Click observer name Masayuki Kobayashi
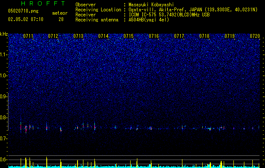Image resolution: width=265 pixels, height=168 pixels. click(x=151, y=5)
